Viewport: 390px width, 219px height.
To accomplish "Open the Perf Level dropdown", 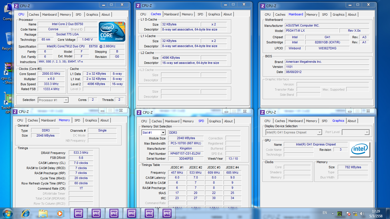I will click(x=367, y=132).
